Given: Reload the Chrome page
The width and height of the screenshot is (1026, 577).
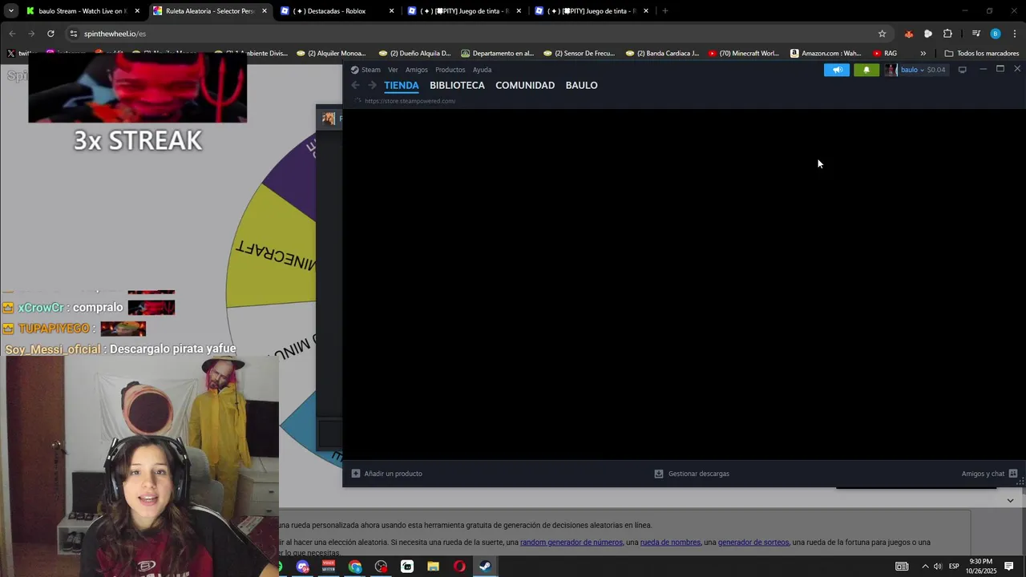Looking at the screenshot, I should pyautogui.click(x=50, y=34).
